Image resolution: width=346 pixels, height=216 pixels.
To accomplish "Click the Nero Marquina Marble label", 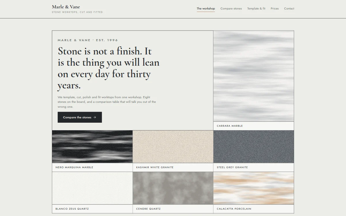I will 74,167.
